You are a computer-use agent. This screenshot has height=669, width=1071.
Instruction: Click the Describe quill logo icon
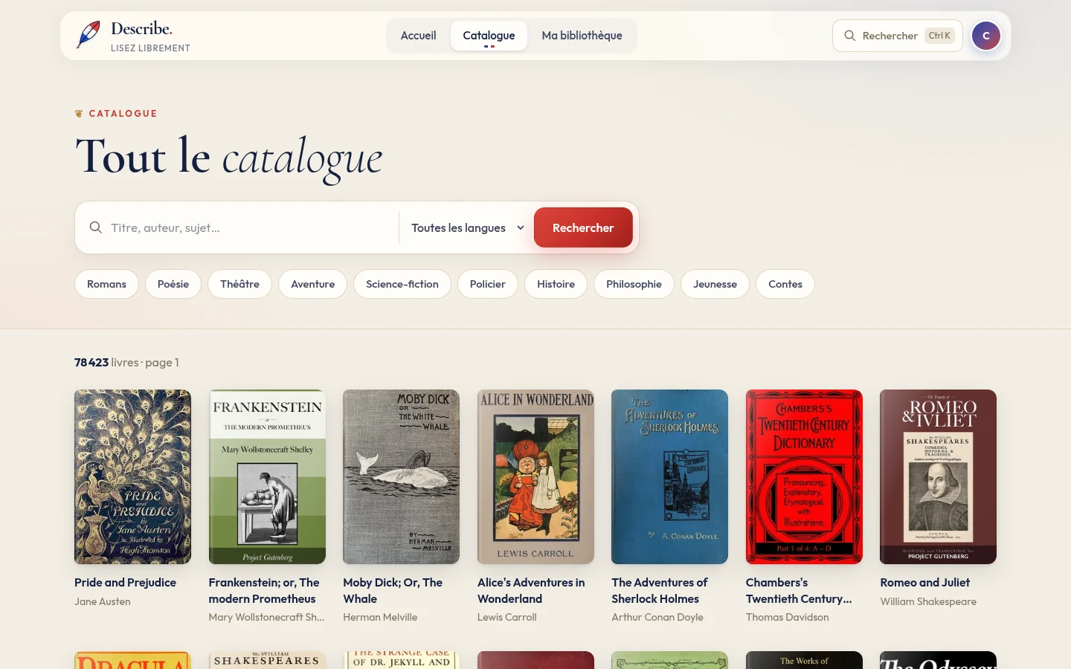[x=89, y=35]
